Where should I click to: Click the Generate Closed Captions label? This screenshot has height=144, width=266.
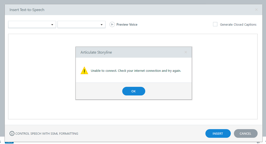coord(238,25)
